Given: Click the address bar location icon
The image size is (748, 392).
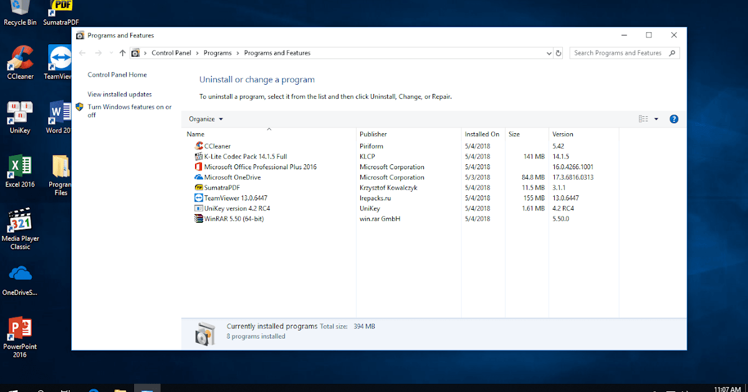Looking at the screenshot, I should 135,53.
